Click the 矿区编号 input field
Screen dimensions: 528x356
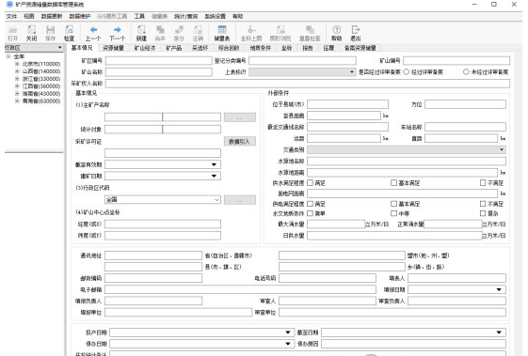pyautogui.click(x=159, y=60)
